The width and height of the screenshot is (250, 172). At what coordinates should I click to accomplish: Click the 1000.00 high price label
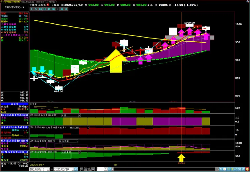coord(190,23)
